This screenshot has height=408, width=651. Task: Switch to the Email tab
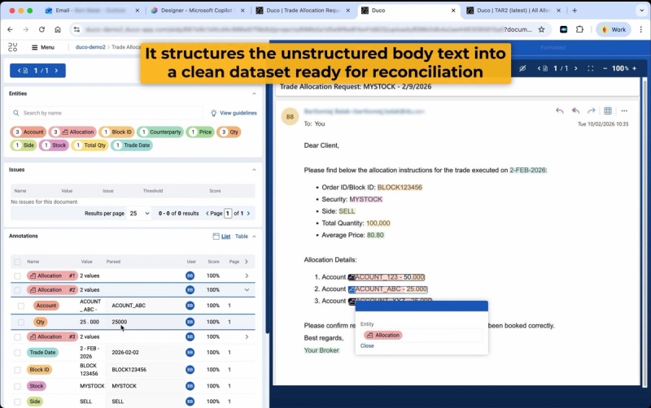pyautogui.click(x=91, y=11)
